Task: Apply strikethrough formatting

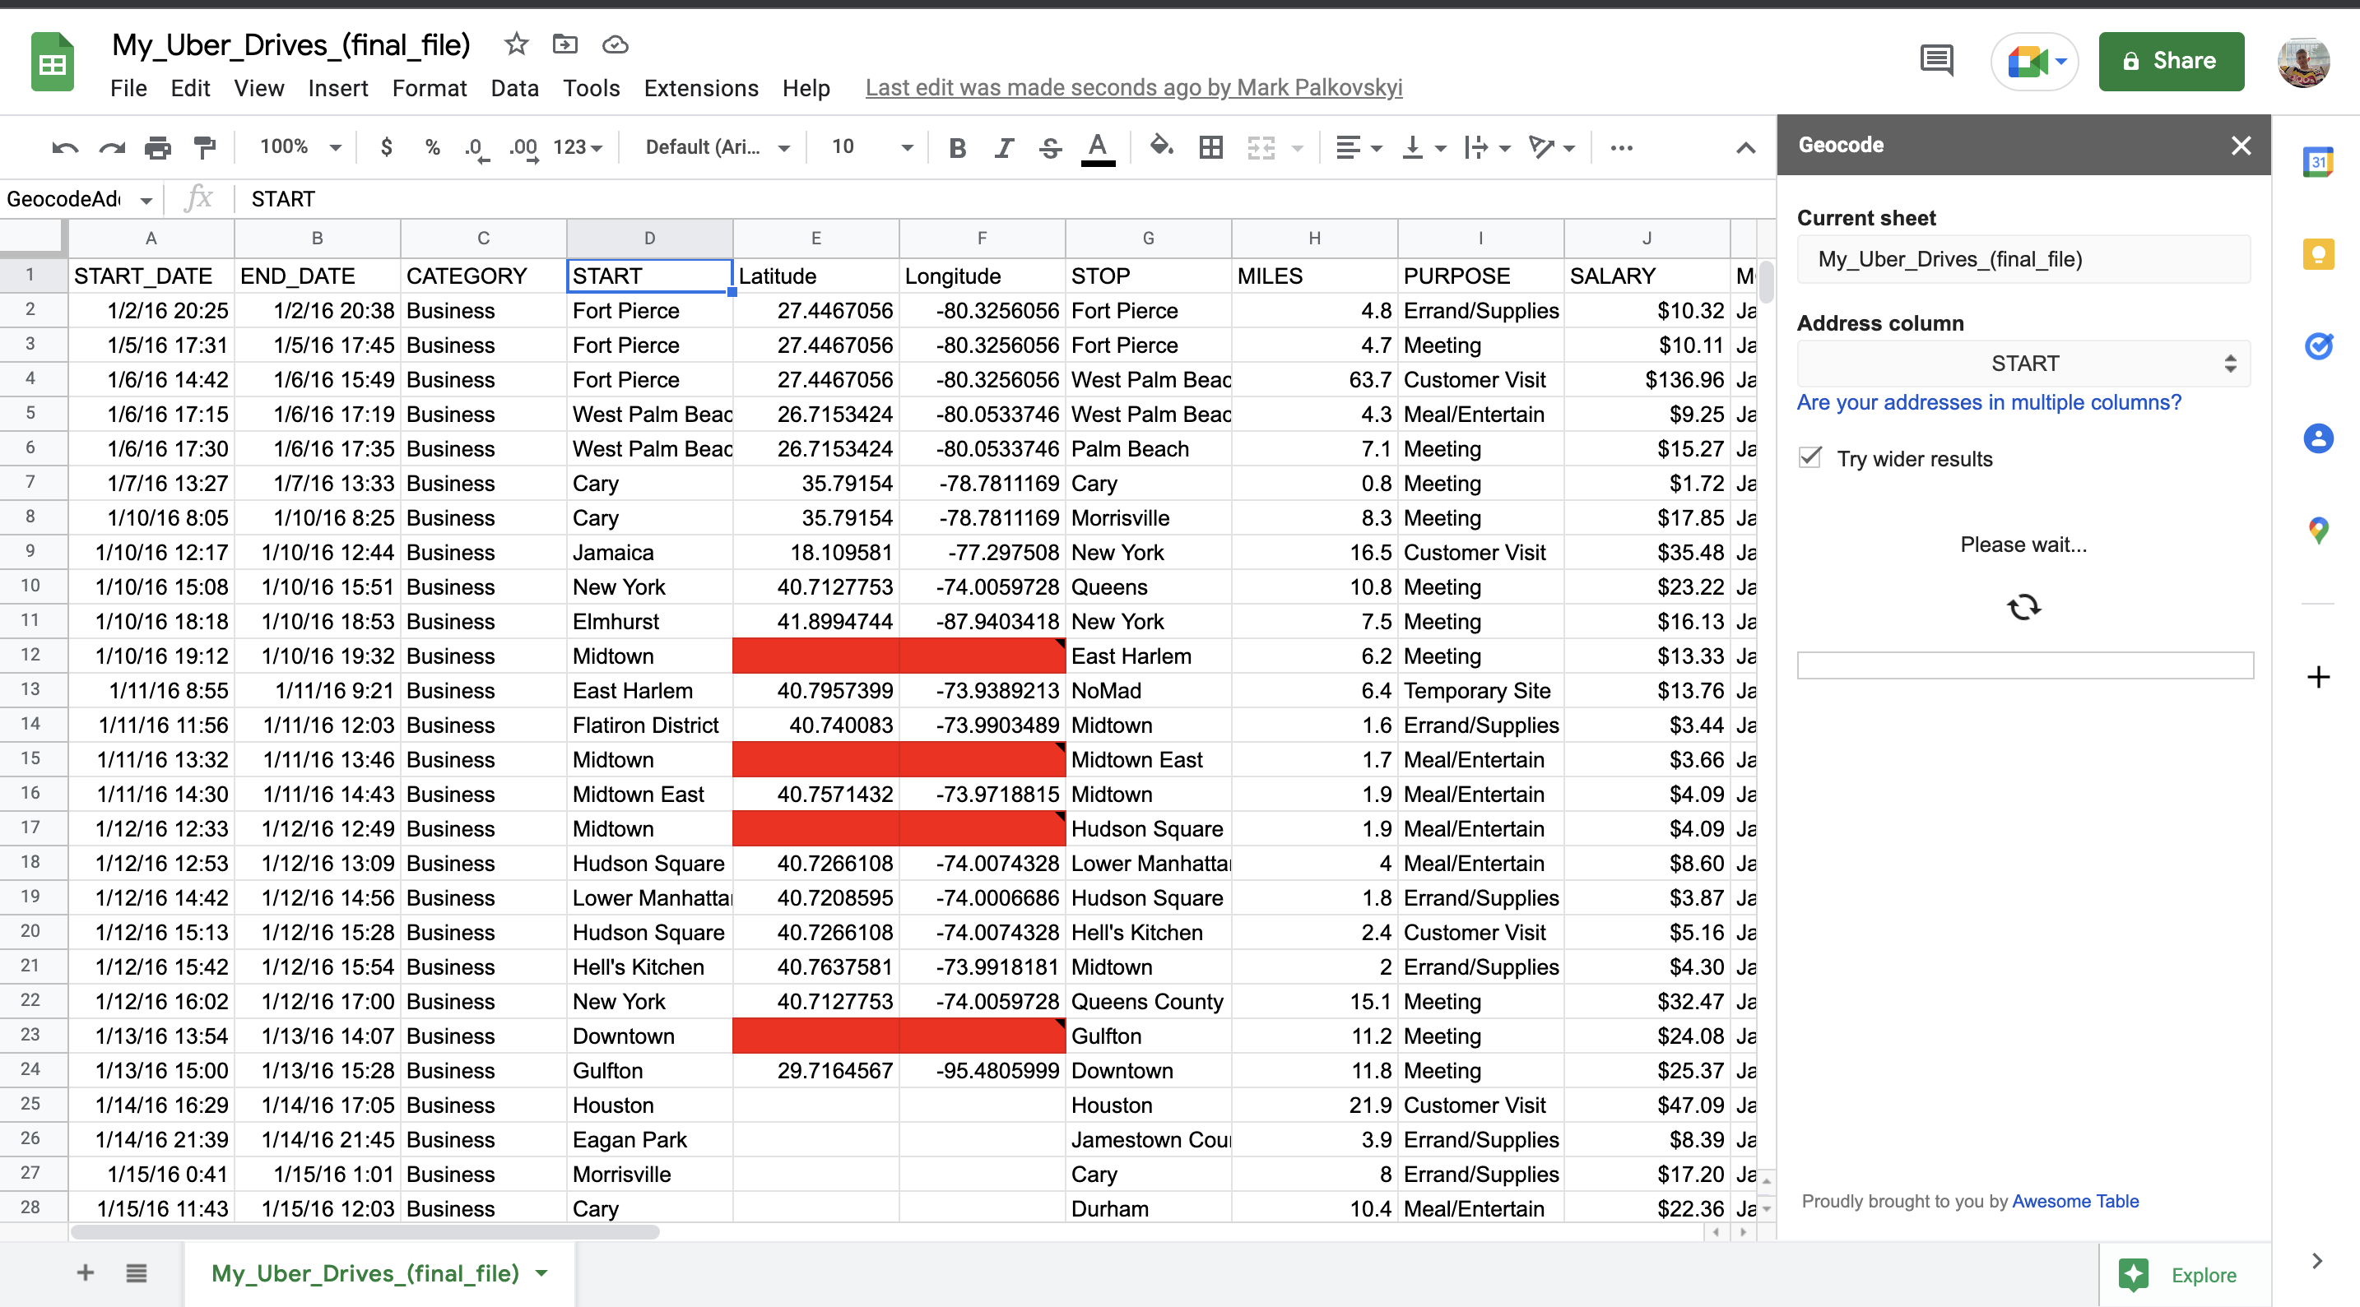Action: 1050,147
